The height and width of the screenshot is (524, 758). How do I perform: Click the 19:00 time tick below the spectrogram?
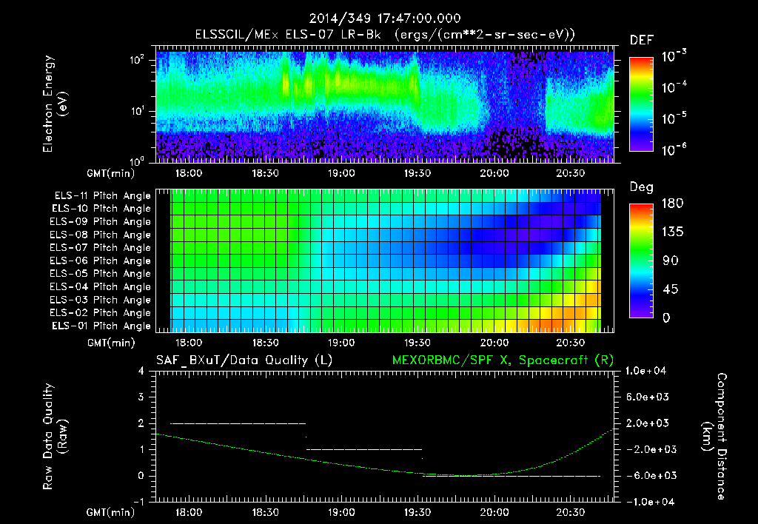tap(341, 173)
